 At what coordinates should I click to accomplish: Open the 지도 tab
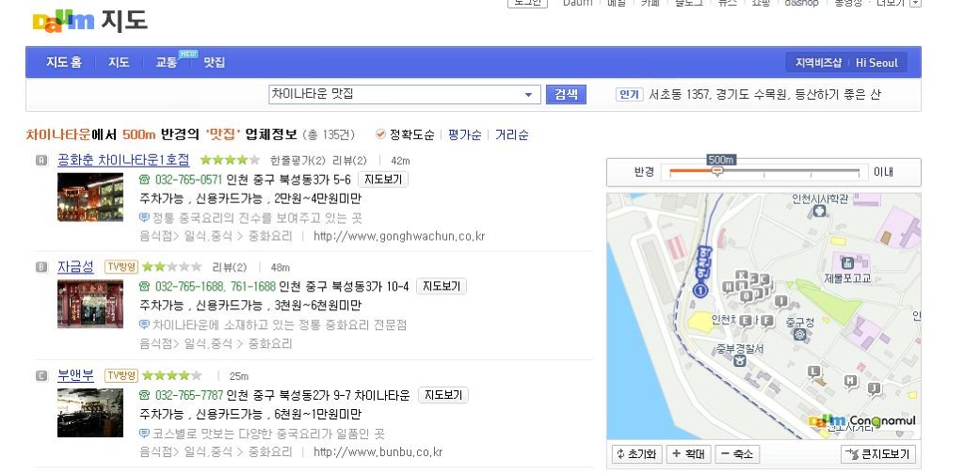click(120, 62)
